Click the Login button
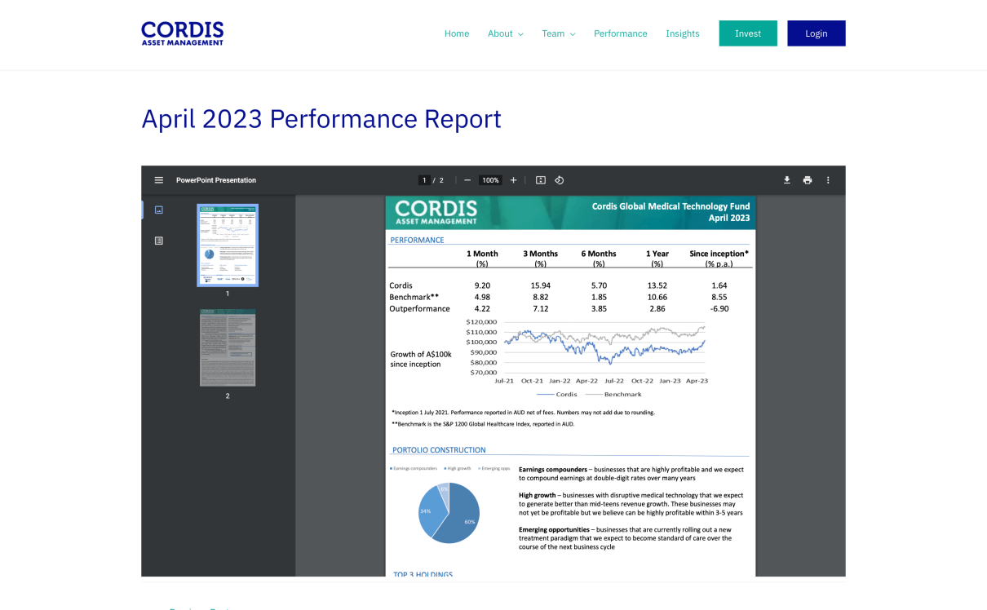The image size is (987, 610). click(x=816, y=33)
